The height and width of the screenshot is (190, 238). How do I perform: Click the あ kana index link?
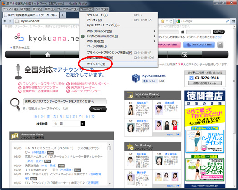pyautogui.click(x=35, y=116)
